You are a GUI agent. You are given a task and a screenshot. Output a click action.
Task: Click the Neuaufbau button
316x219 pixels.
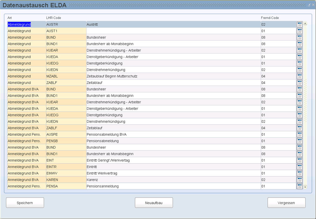tap(154, 203)
